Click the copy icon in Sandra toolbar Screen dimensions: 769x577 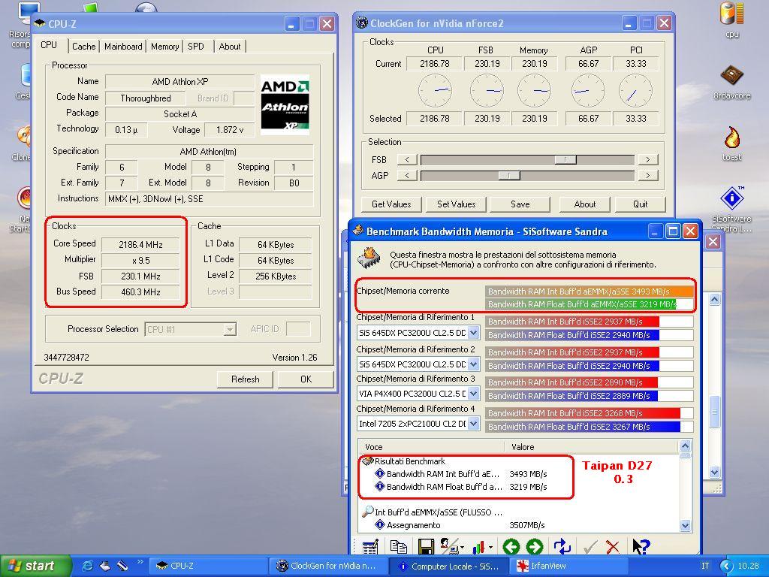tap(398, 546)
